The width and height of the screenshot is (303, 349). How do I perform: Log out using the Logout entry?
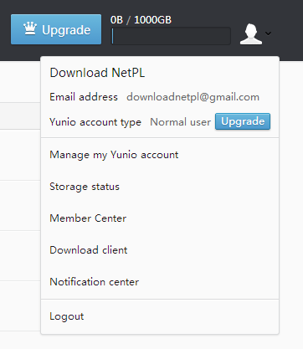[x=67, y=316]
